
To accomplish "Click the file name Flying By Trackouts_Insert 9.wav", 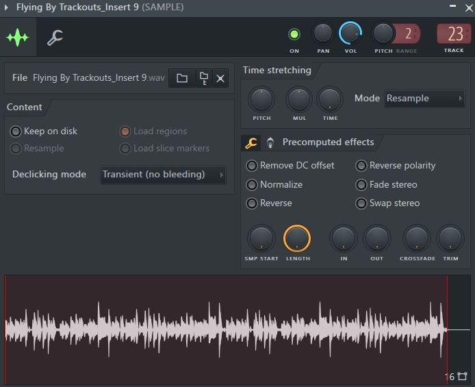I will (99, 78).
